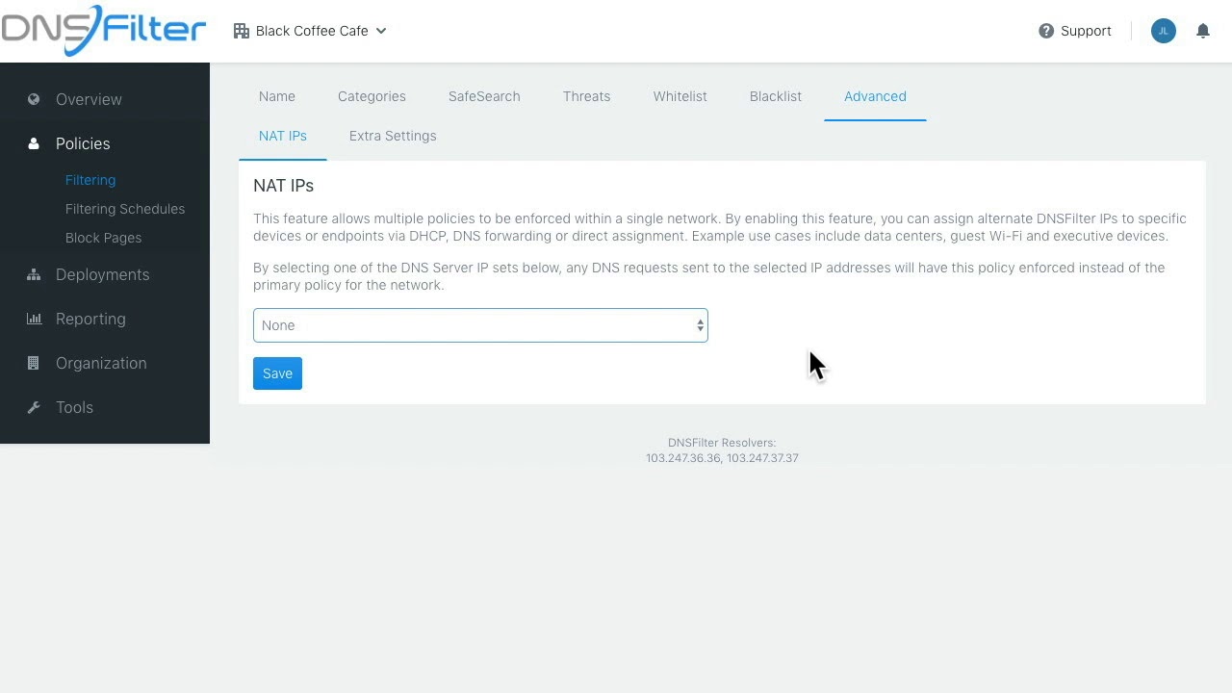Switch to the Extra Settings tab
The image size is (1232, 693).
tap(393, 136)
